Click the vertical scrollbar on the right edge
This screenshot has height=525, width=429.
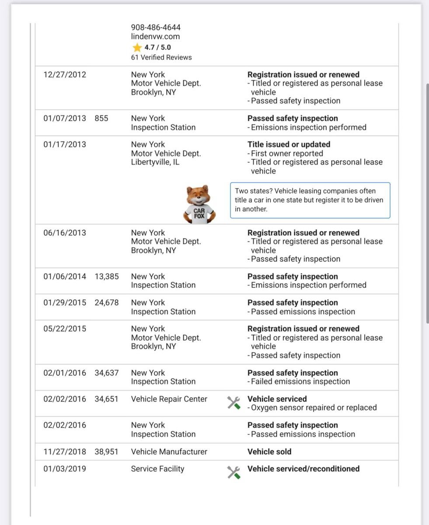tap(427, 203)
